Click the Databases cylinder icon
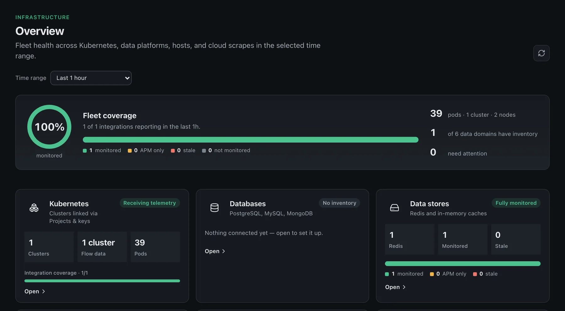Screen dimensions: 565x311 [x=214, y=208]
